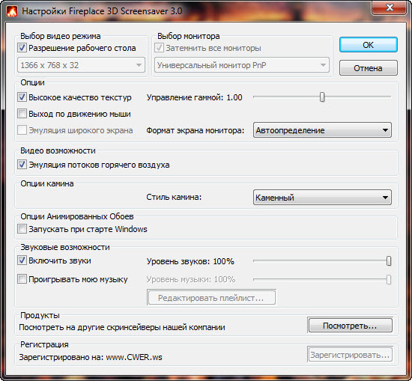412x381 pixels.
Task: Click the 'Уровень звуков' slider thumb
Action: [x=389, y=260]
